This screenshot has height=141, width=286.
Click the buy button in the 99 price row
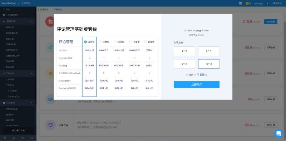pos(271,99)
